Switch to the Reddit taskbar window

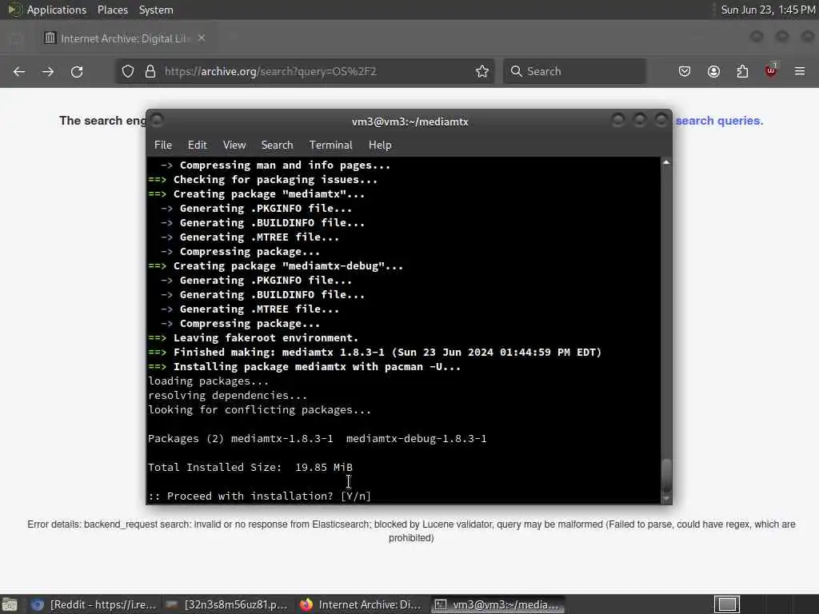[93, 604]
